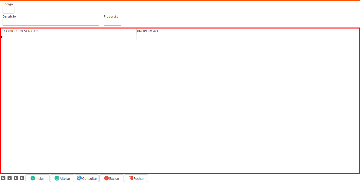
Task: Jump to the last record
Action: pyautogui.click(x=22, y=178)
